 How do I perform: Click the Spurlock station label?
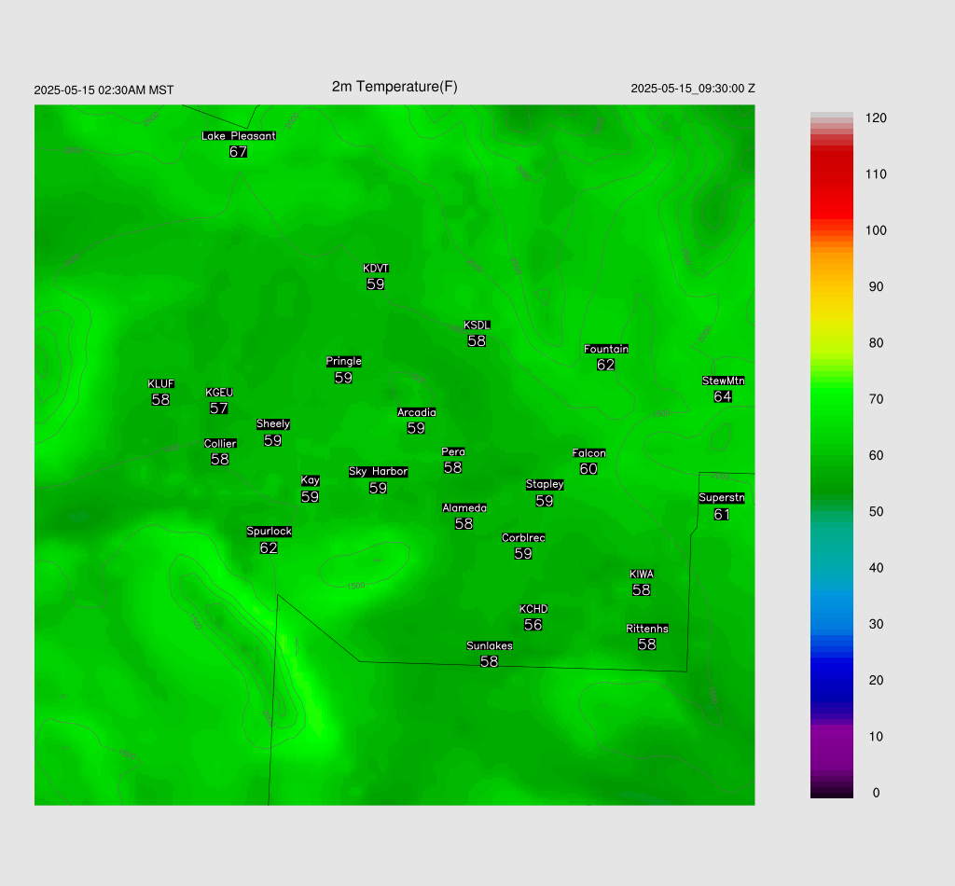pos(270,532)
